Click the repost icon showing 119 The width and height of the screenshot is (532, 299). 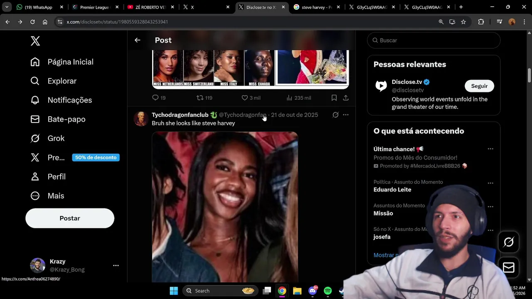pyautogui.click(x=204, y=98)
